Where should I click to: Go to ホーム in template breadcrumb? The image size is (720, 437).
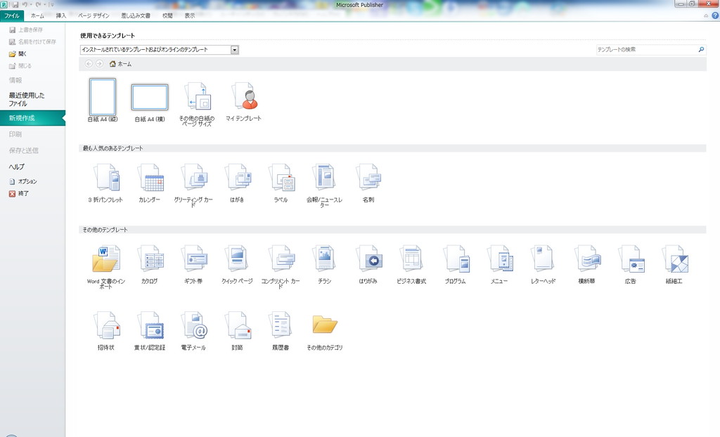coord(120,64)
